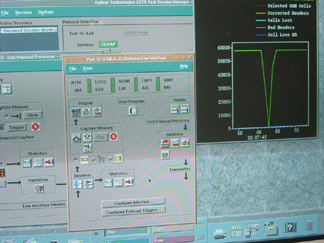
Task: Click numeric Statistics icon in Cell Protocol Processor window
Action: click(38, 162)
